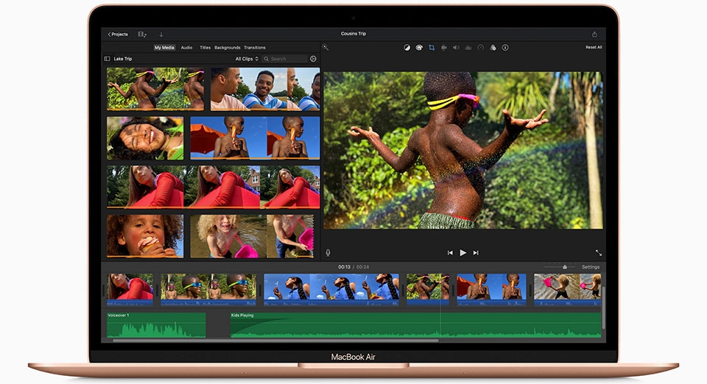Skip to next clip in viewer
The image size is (707, 384).
[476, 253]
